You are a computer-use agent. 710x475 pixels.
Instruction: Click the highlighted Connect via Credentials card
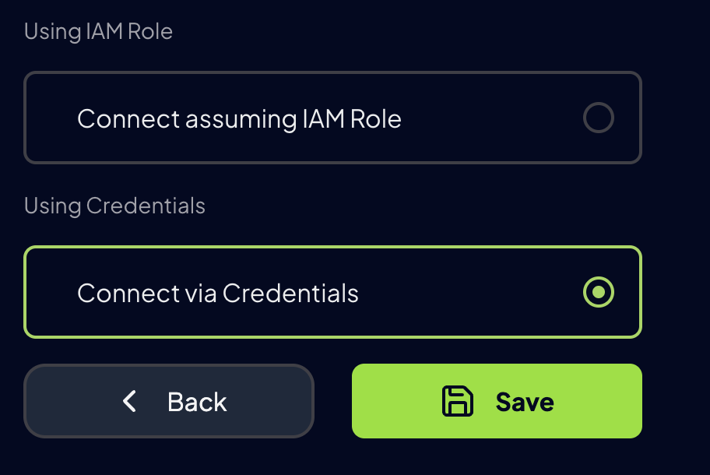332,292
